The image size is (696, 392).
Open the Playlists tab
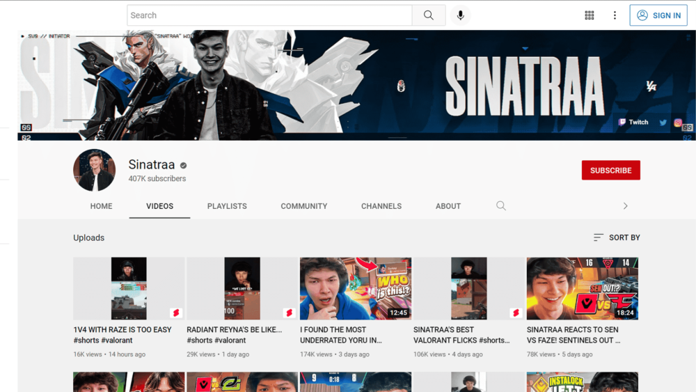click(227, 206)
